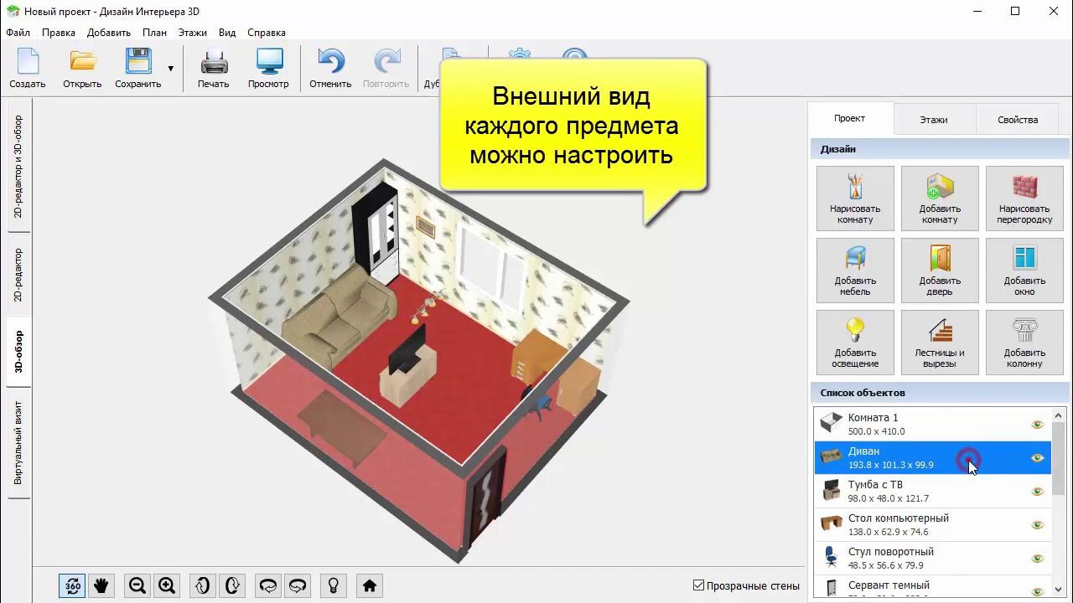Select Стул поворотный in object list
Viewport: 1073px width, 603px height.
pyautogui.click(x=932, y=559)
